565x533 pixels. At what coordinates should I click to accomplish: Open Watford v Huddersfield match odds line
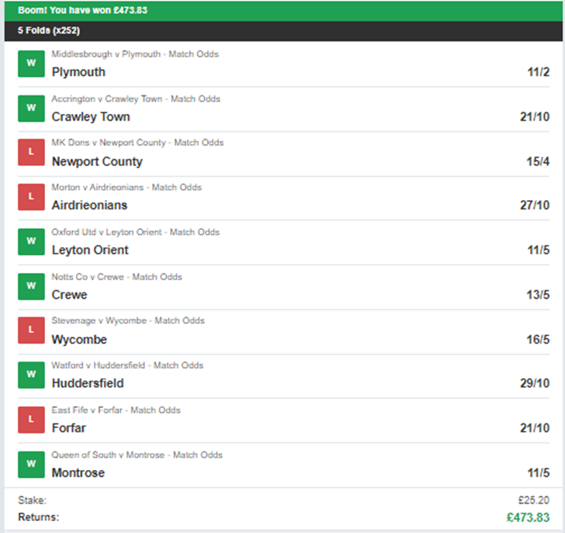[x=128, y=365]
